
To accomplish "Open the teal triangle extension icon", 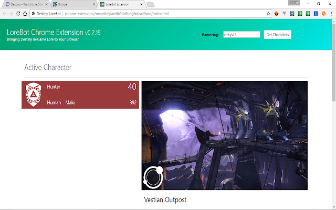I will click(292, 14).
